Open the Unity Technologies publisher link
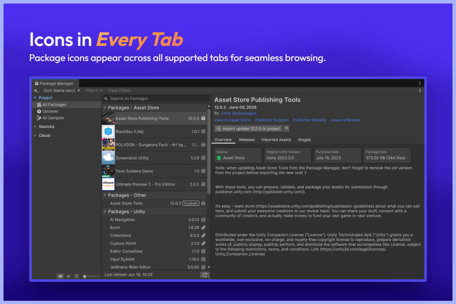The width and height of the screenshot is (456, 304). (239, 113)
